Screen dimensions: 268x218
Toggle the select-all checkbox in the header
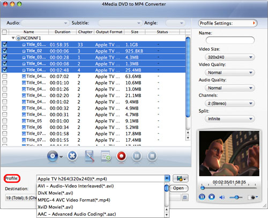tap(4, 32)
